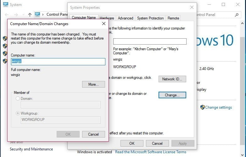This screenshot has height=157, width=246.
Task: Click the search magnifier in Control Panel
Action: coord(237,15)
